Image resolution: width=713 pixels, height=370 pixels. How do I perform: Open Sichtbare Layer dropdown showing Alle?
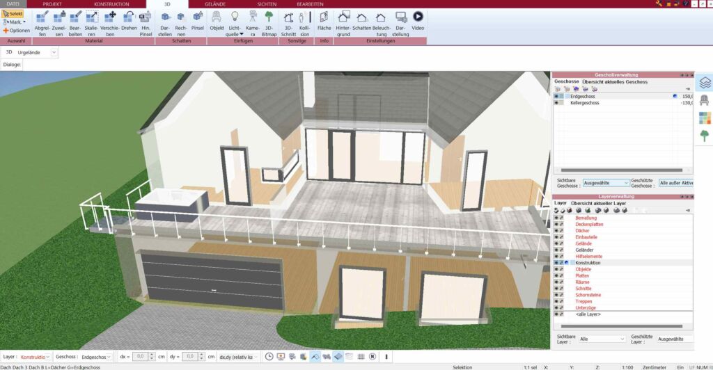(x=602, y=339)
